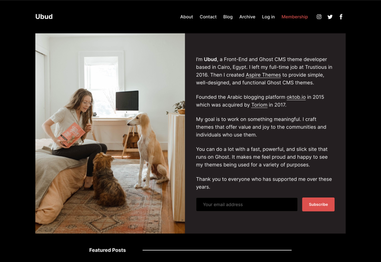Open the oktob.io link
381x262 pixels.
click(296, 97)
